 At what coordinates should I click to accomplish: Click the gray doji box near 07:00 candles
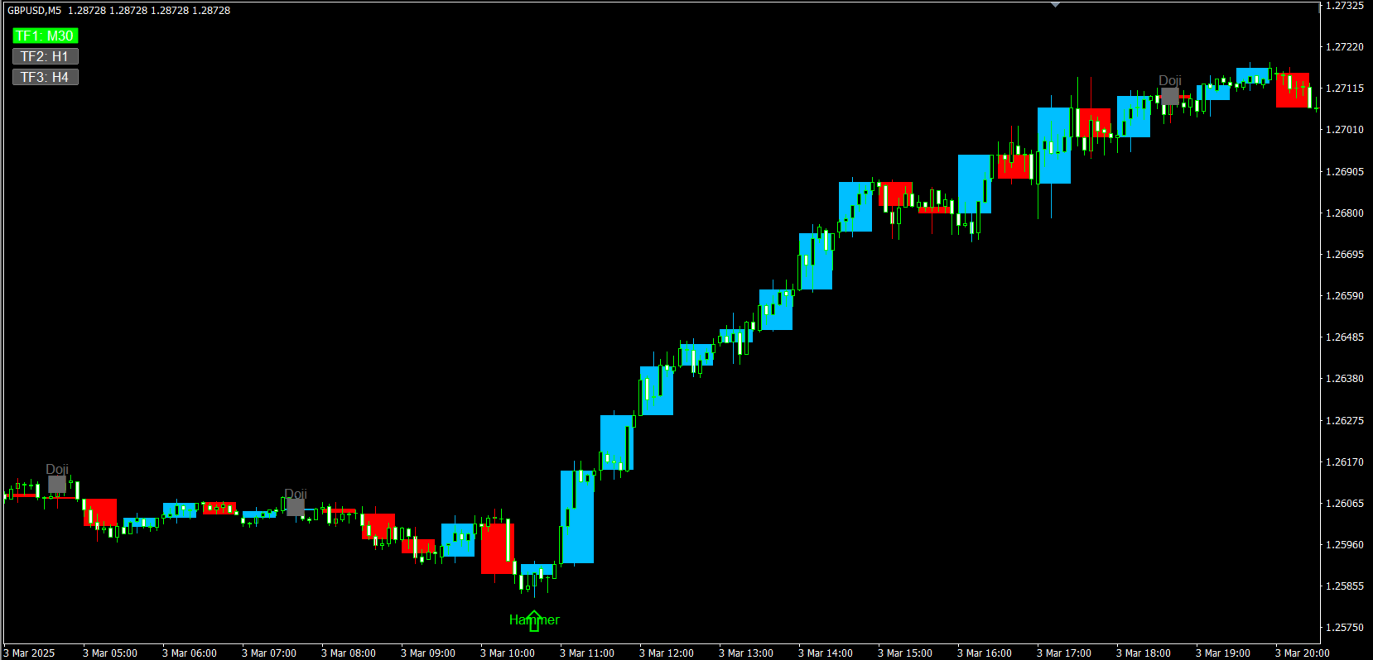point(296,507)
